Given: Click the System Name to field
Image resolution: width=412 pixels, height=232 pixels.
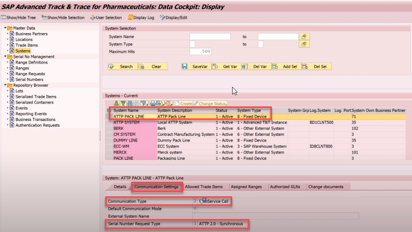Looking at the screenshot, I should click(278, 37).
